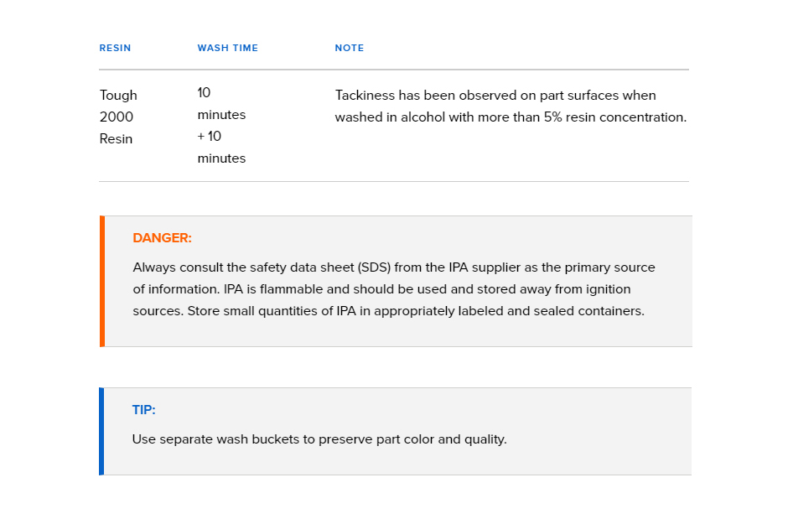Viewport: 788px width, 519px height.
Task: Click the NOTE column header
Action: [350, 49]
